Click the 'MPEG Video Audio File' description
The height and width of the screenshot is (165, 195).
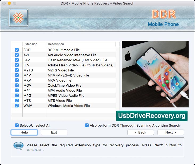point(66,95)
